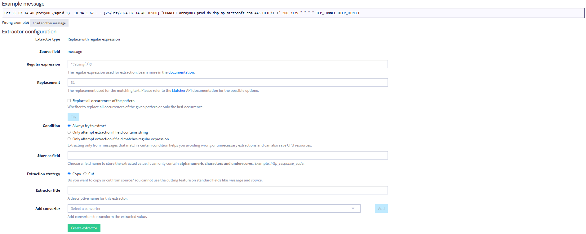Screen dimensions: 586x234
Task: Select Always try to extract condition
Action: [x=69, y=126]
